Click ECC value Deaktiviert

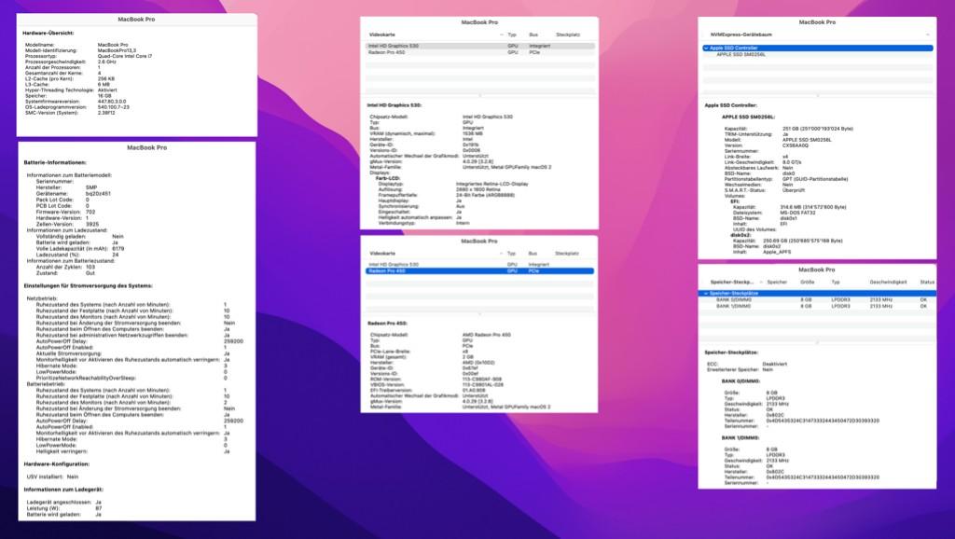775,365
